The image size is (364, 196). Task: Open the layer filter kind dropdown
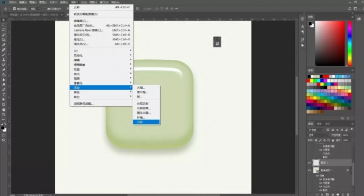(x=315, y=129)
